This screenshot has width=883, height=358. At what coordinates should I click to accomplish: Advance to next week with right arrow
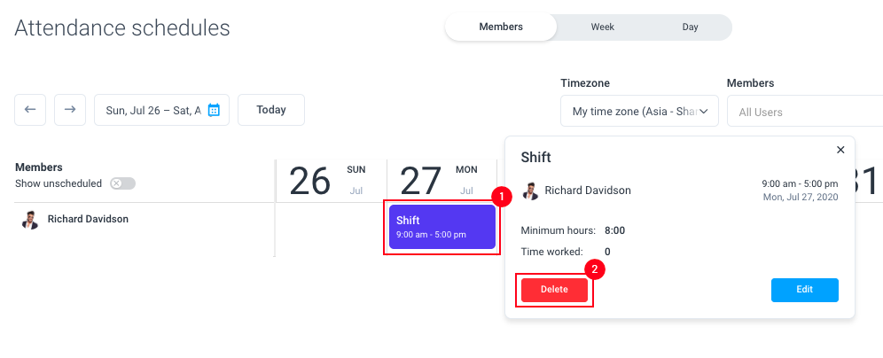pyautogui.click(x=70, y=110)
